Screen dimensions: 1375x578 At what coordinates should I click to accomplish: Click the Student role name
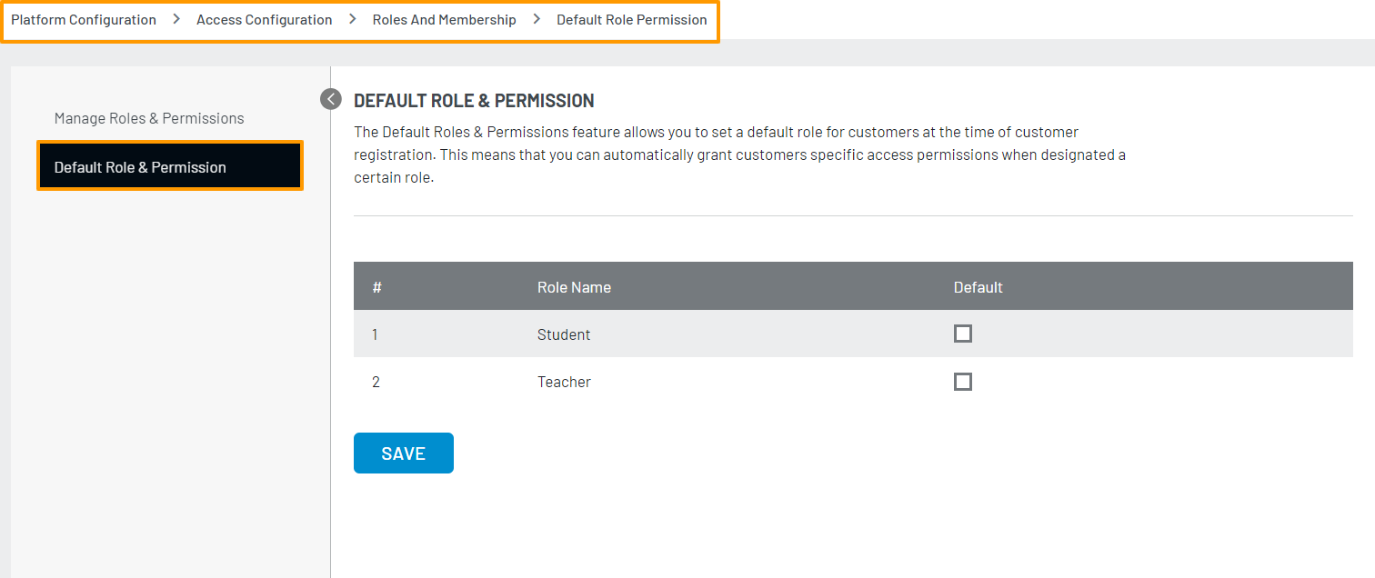[563, 334]
